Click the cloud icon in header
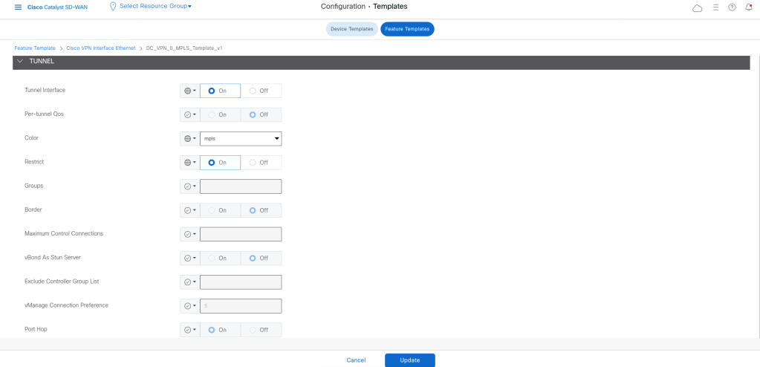760x367 pixels. [x=697, y=7]
